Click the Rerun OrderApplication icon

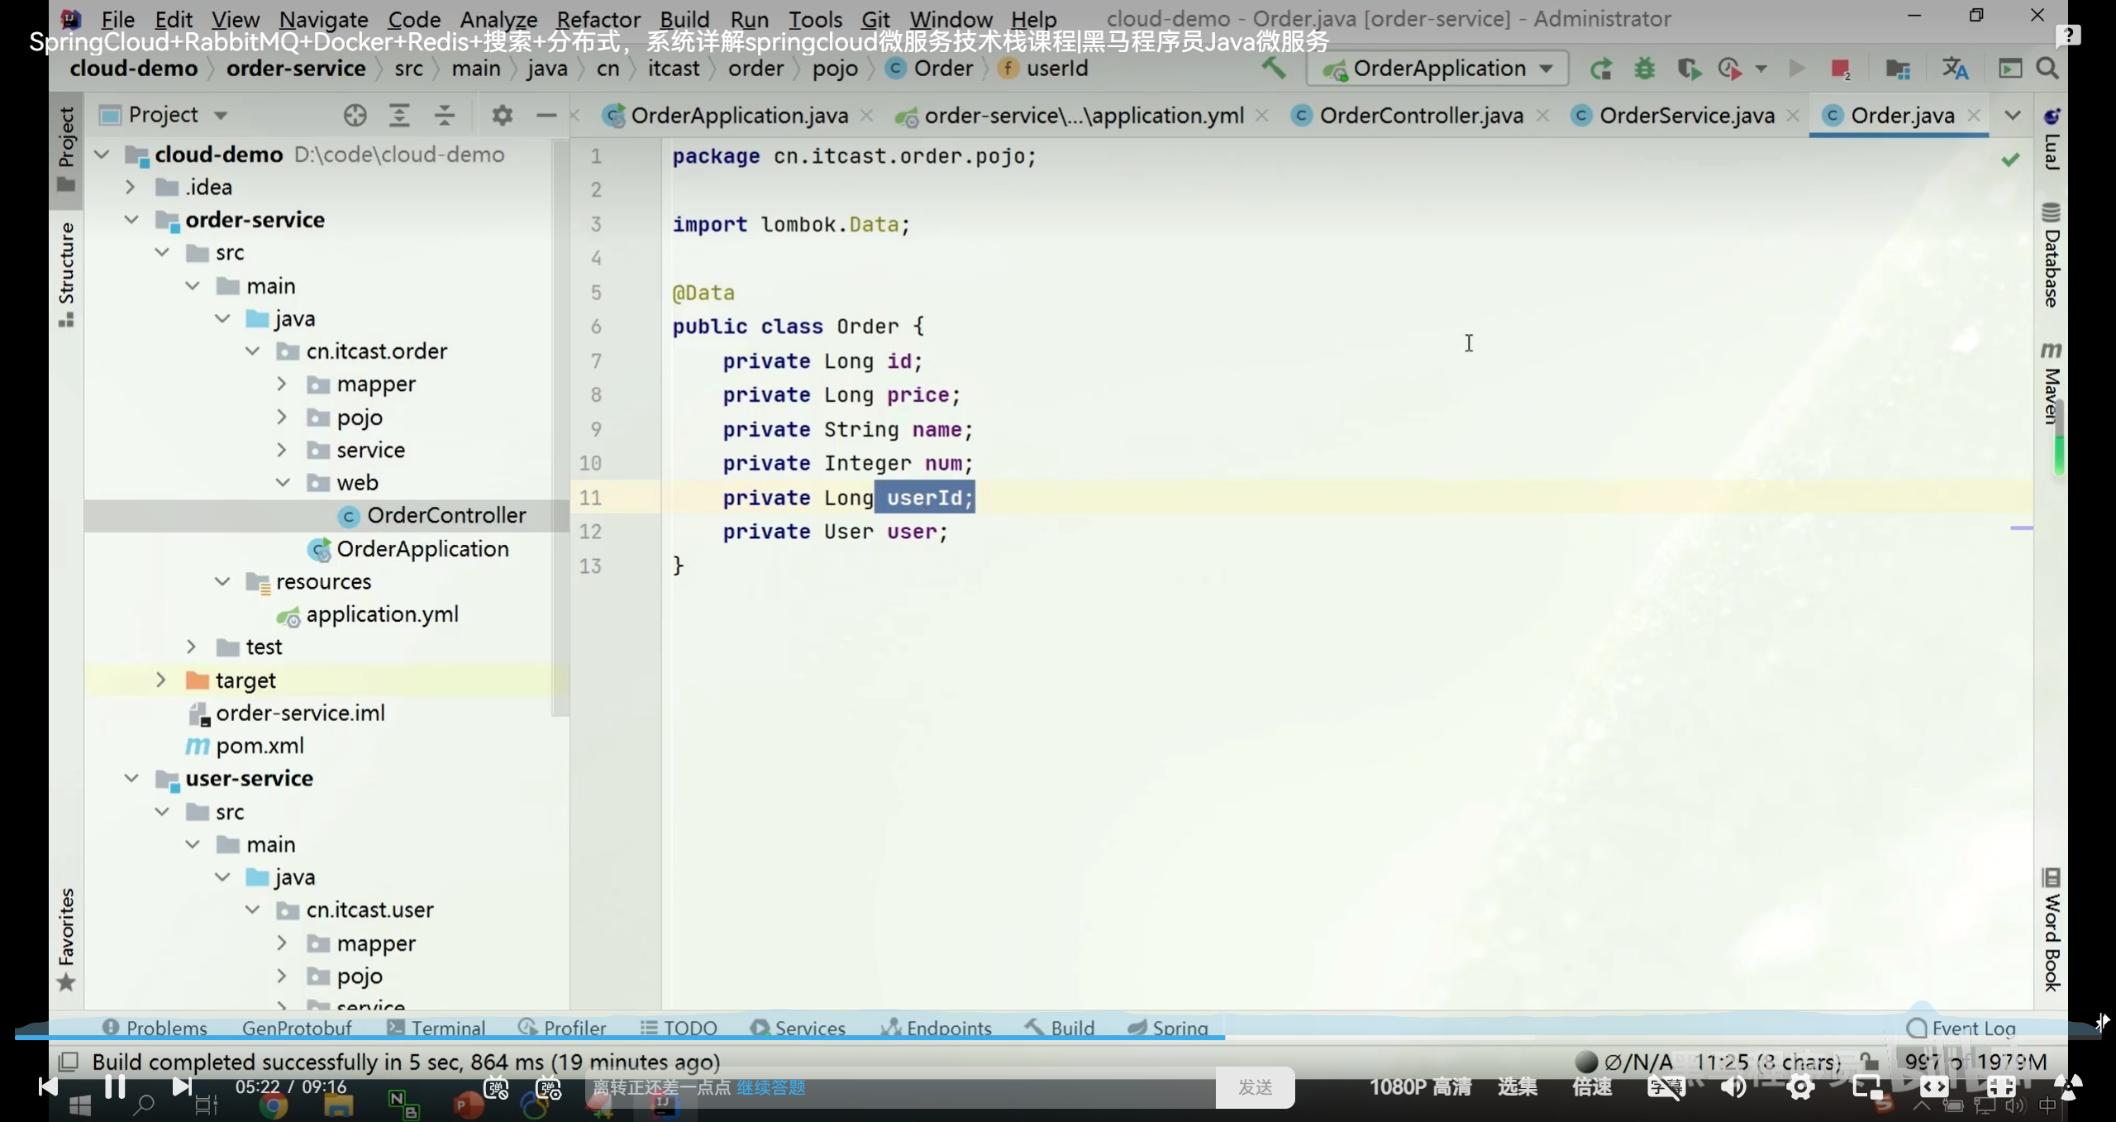pos(1601,69)
